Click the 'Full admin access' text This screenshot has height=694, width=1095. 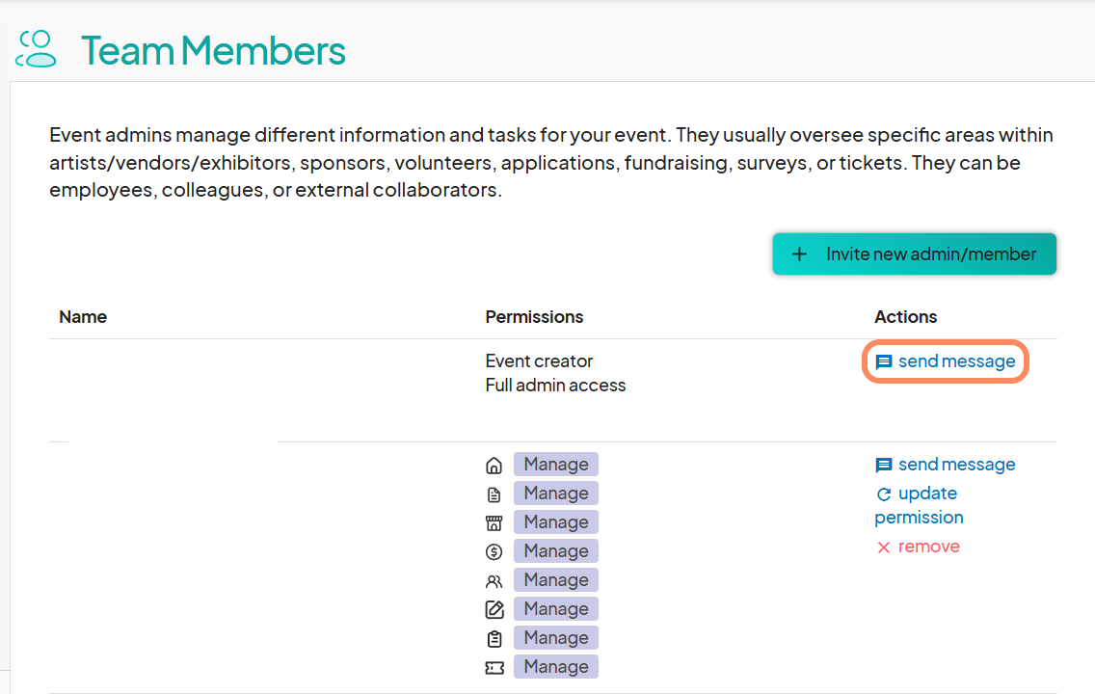point(555,386)
